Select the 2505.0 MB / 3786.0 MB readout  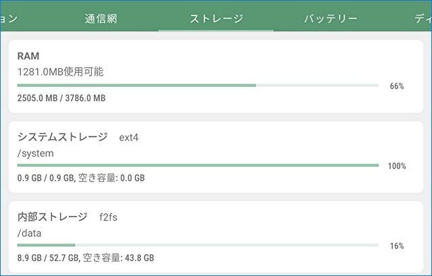[x=61, y=99]
